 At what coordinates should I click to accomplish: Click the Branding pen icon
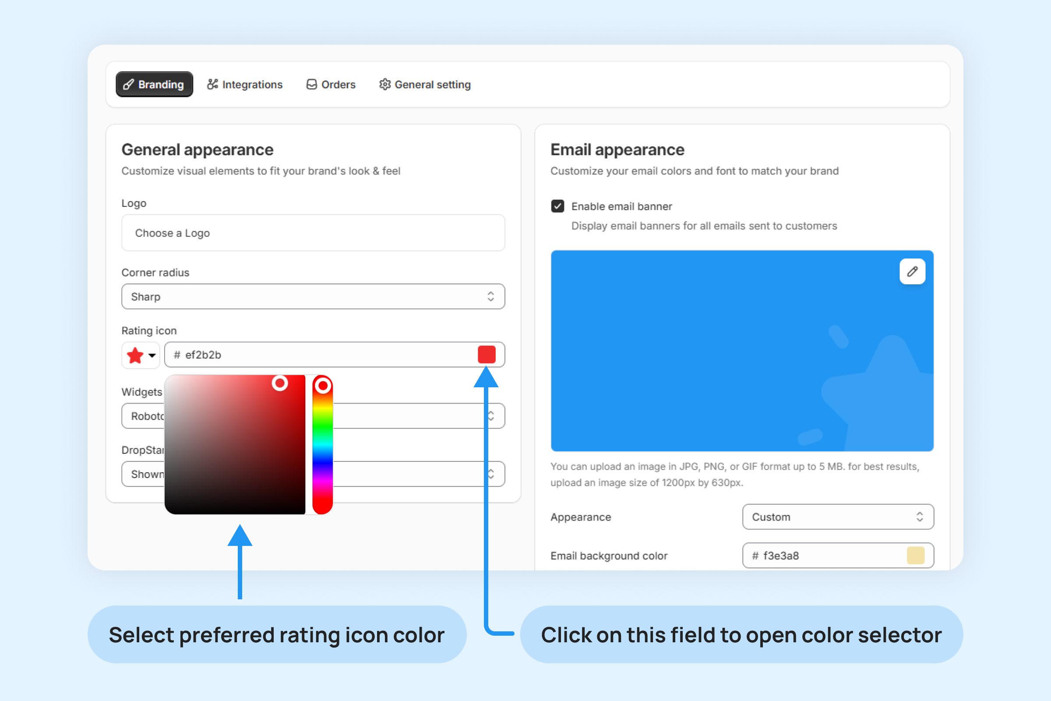128,85
